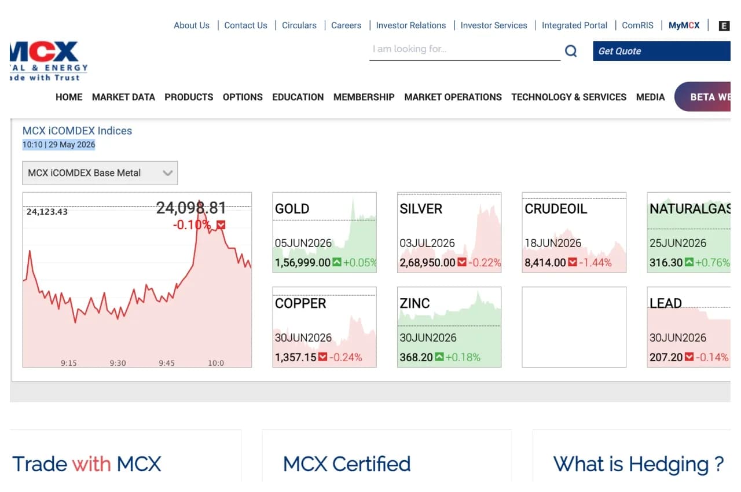741x492 pixels.
Task: Click the COPPER price 1,357.15
Action: tap(296, 358)
